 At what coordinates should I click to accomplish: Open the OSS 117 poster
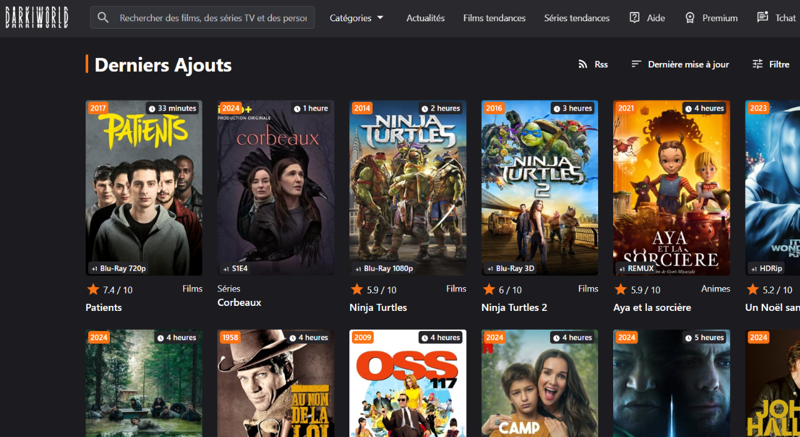pyautogui.click(x=407, y=383)
